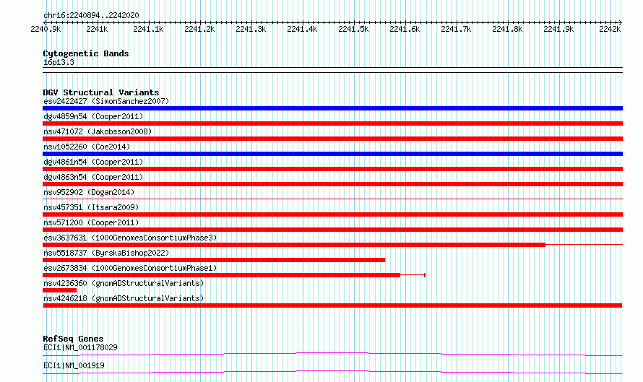Click the red nsv571200 variant bar
Image resolution: width=643 pixels, height=382 pixels.
[x=332, y=230]
